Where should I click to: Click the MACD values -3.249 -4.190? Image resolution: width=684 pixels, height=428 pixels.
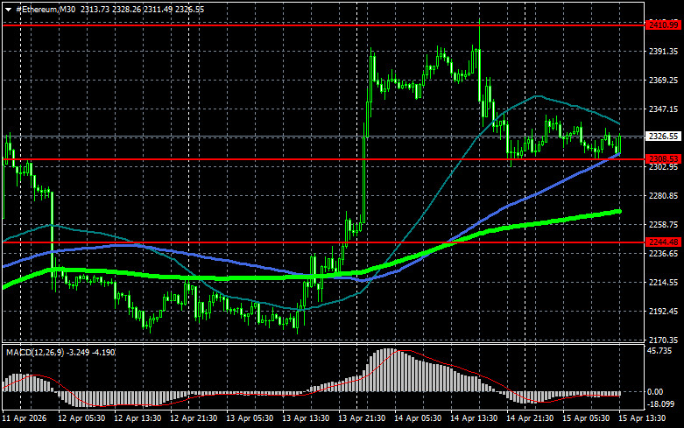pos(91,352)
